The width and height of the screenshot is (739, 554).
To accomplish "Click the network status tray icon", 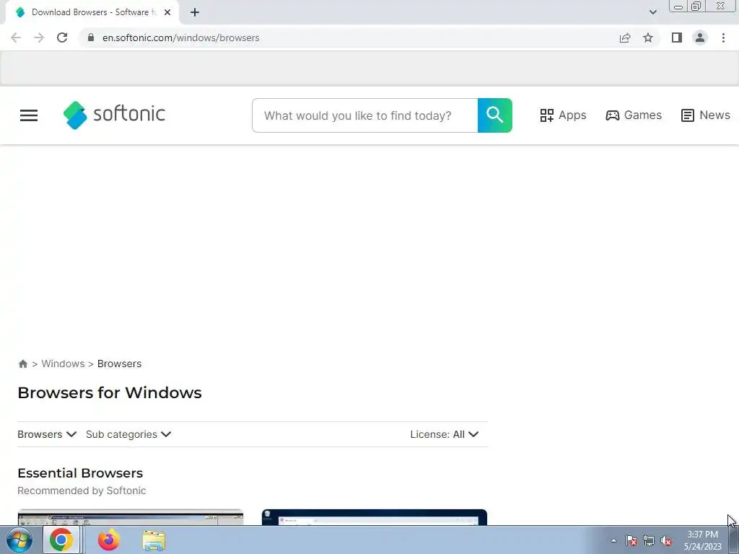I will 649,540.
